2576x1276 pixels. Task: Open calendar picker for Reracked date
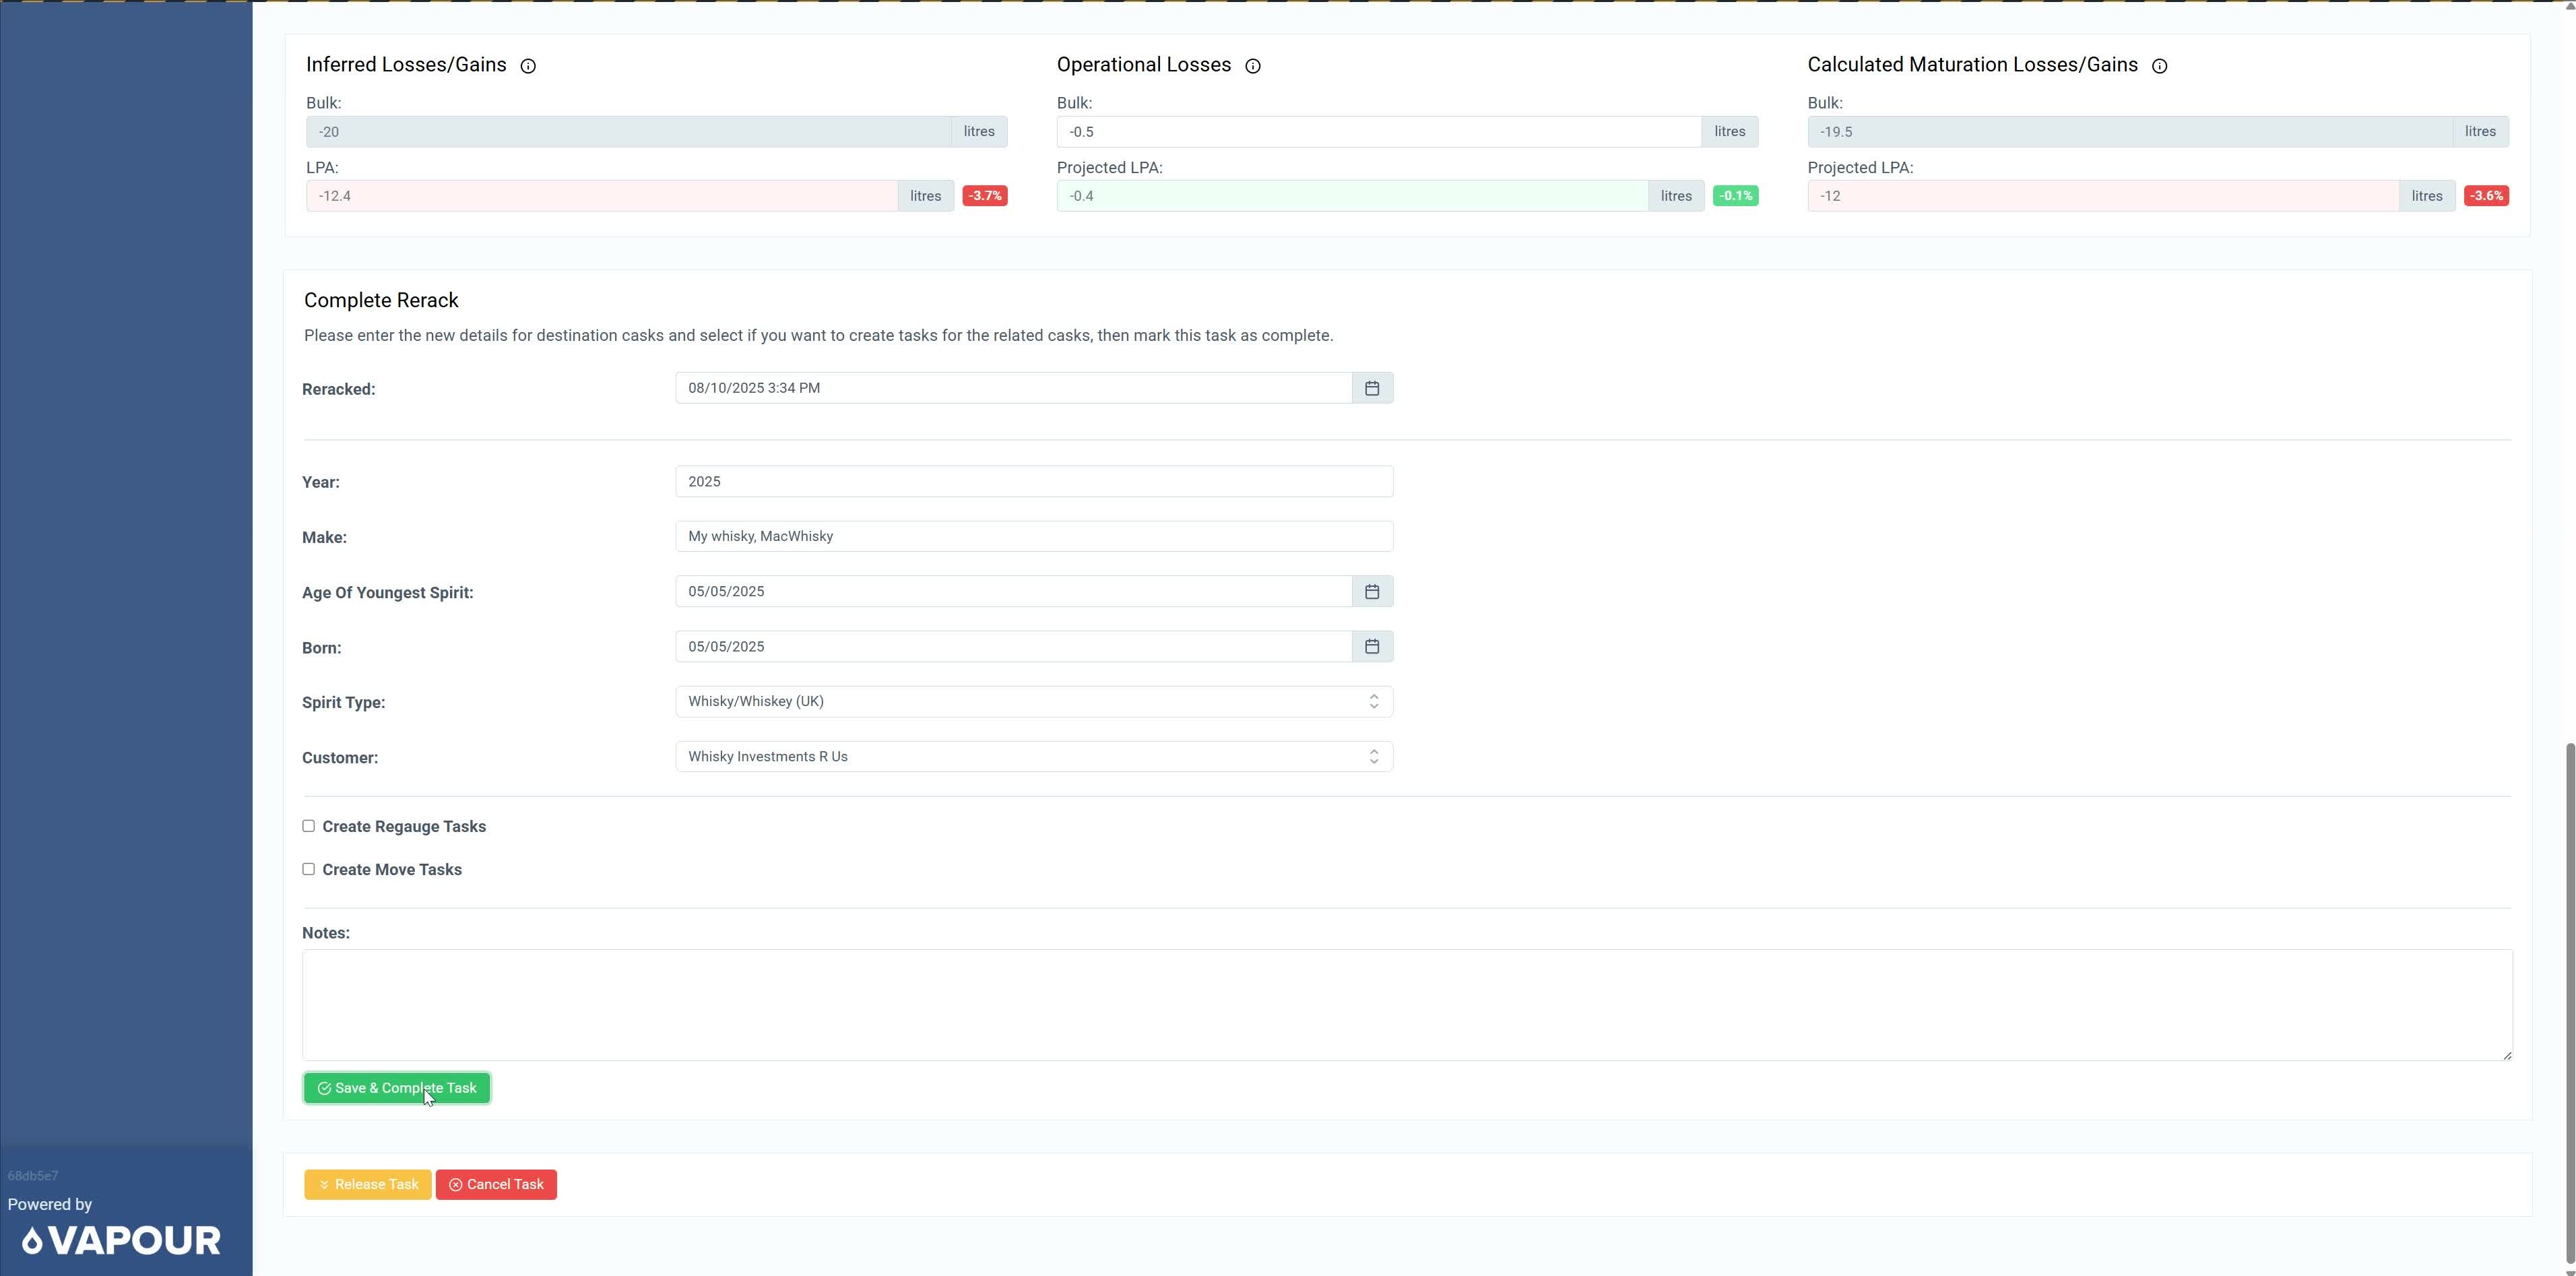tap(1372, 388)
